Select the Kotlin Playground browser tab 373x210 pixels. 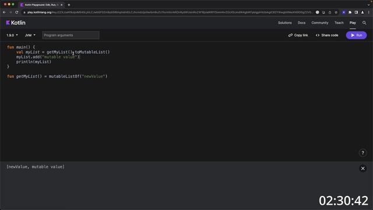click(41, 5)
